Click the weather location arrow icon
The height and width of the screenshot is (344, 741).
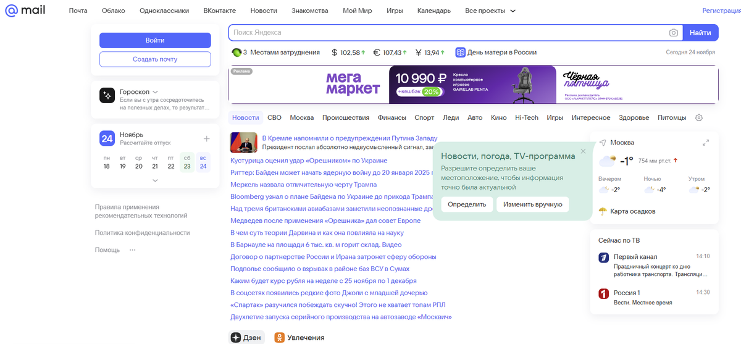pos(603,143)
